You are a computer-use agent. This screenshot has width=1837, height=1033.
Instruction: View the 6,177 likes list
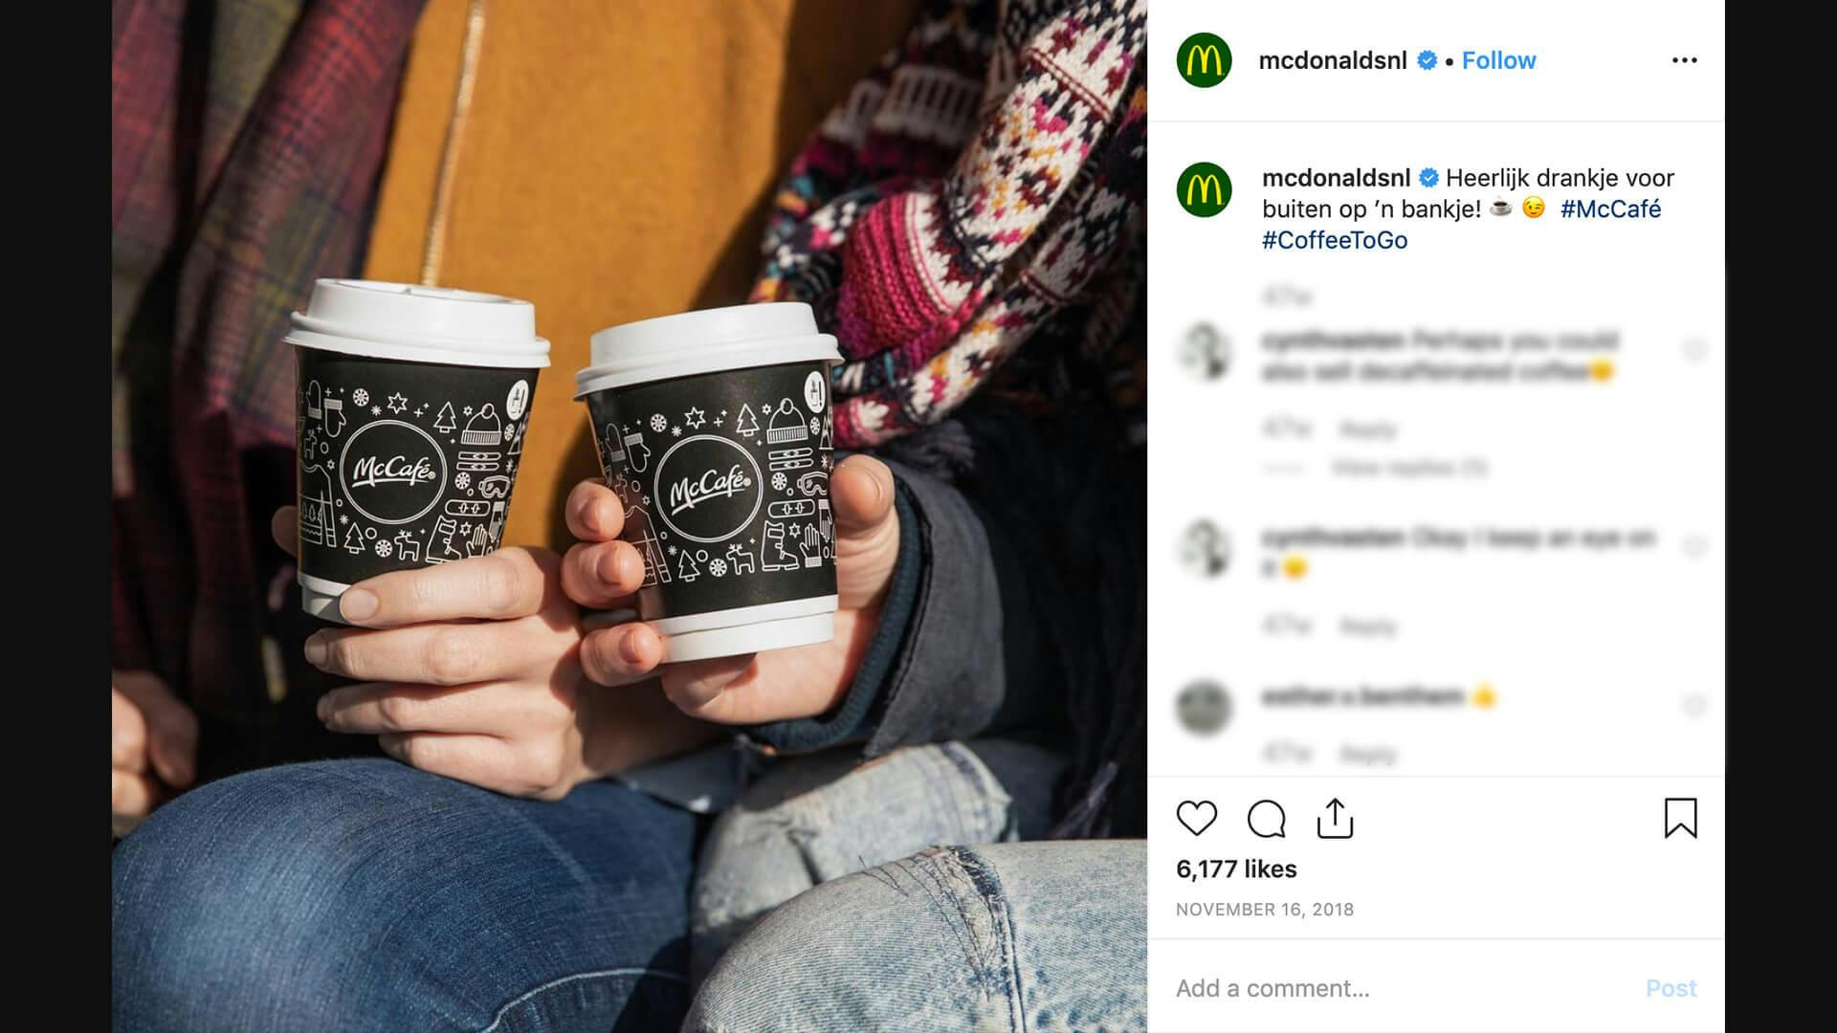(1236, 869)
